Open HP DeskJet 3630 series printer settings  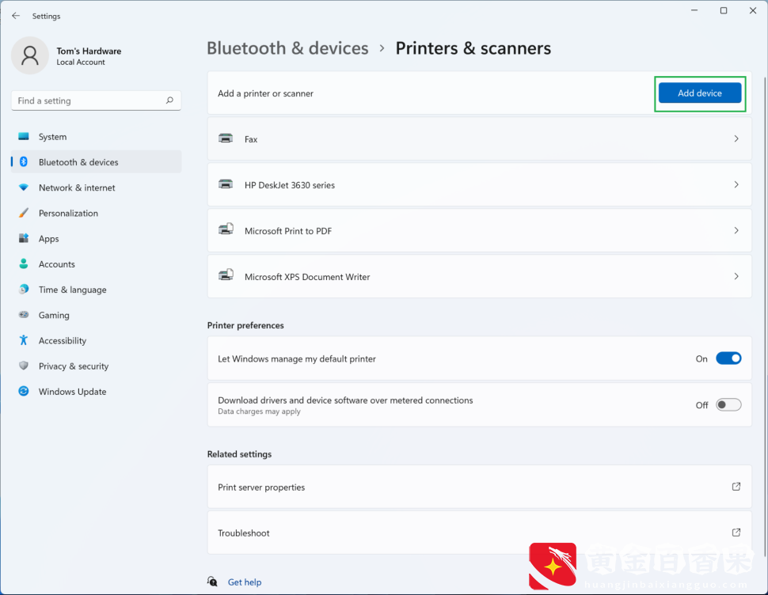tap(479, 184)
